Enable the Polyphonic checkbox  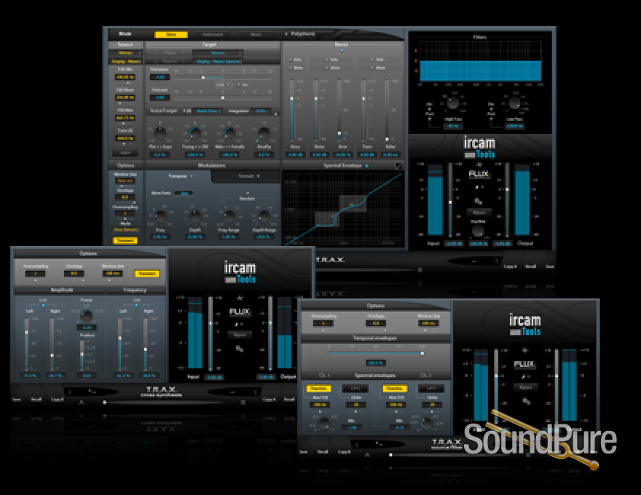point(286,34)
